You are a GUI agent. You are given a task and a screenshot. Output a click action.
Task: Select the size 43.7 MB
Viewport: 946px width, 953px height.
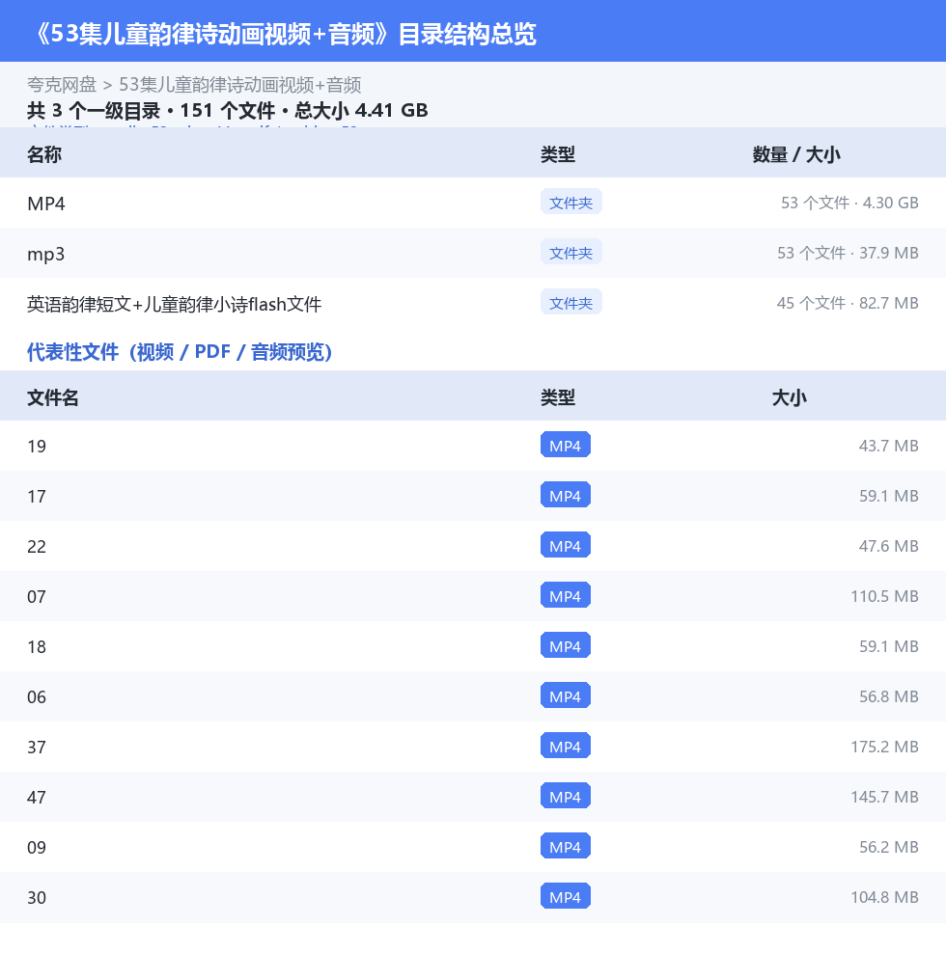point(888,446)
